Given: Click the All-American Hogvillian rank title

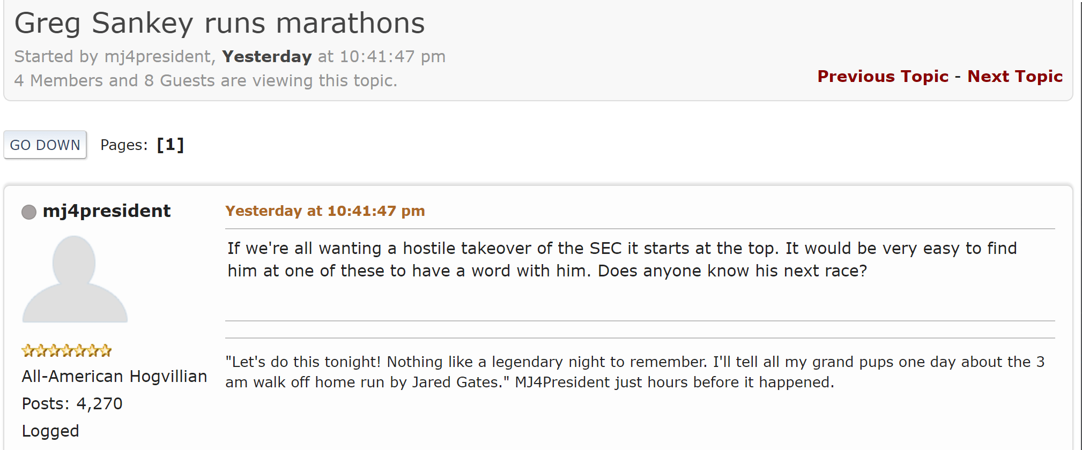Looking at the screenshot, I should (x=114, y=376).
